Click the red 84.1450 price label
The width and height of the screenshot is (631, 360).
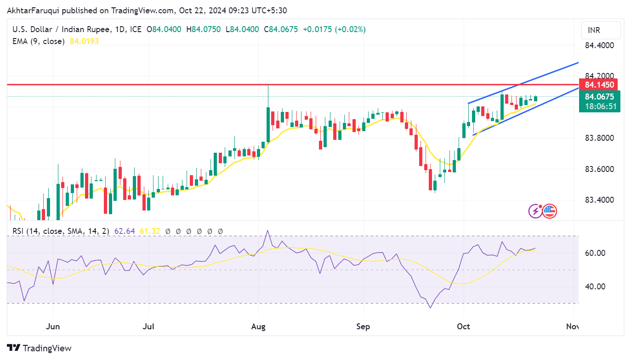[599, 85]
